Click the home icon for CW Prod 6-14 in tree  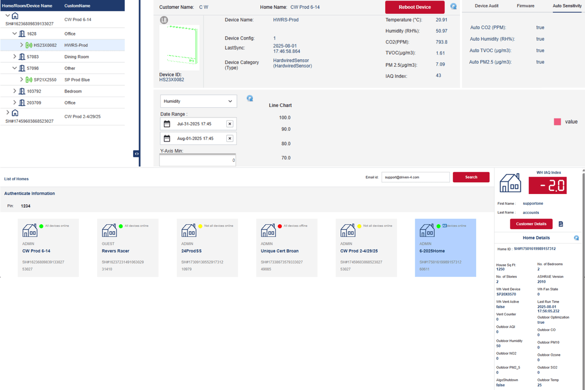coord(15,16)
